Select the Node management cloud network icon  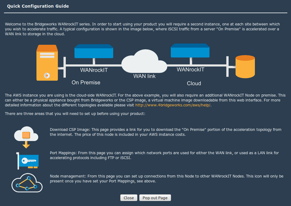pos(27,183)
